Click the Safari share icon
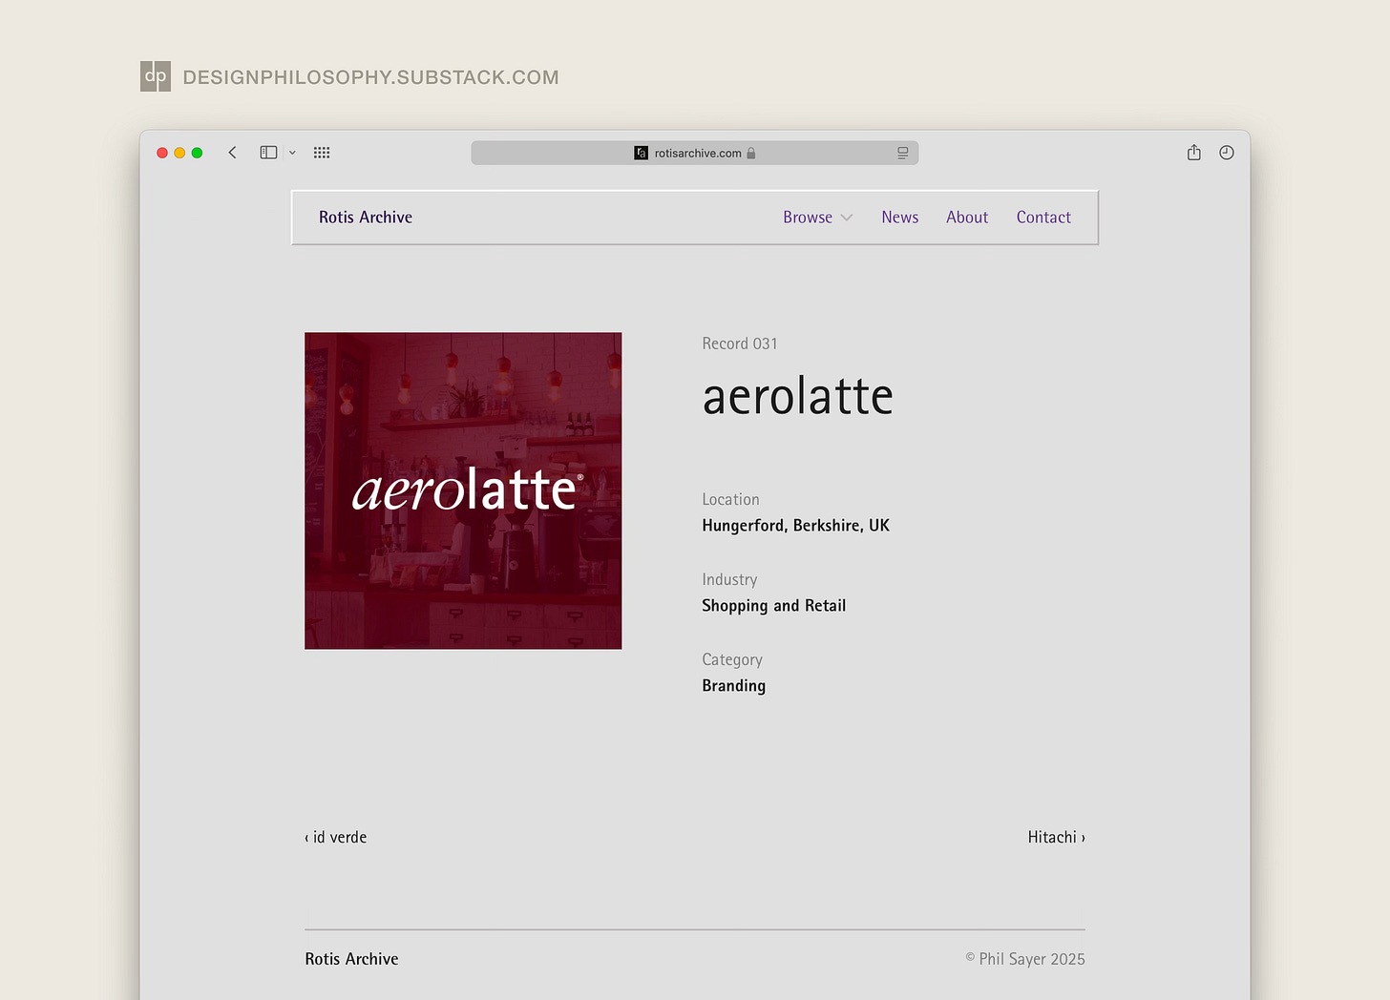The image size is (1390, 1000). tap(1193, 152)
